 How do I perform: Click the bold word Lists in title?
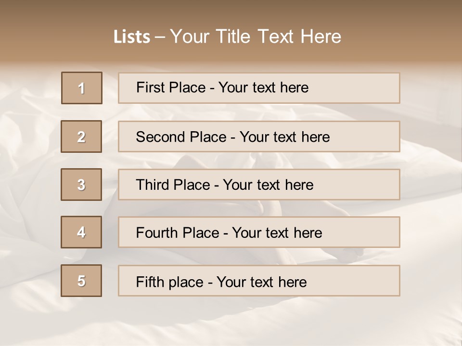click(x=131, y=37)
